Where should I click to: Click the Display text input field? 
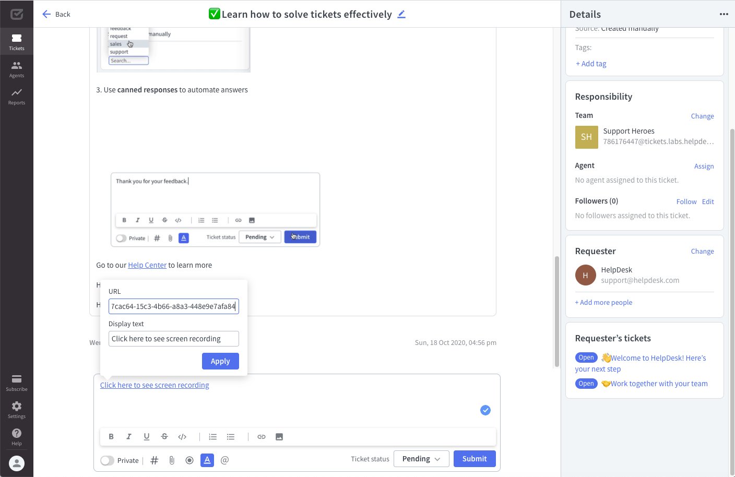tap(174, 339)
